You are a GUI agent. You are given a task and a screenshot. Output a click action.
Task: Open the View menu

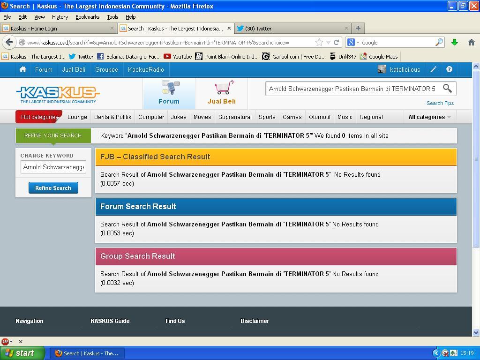(x=39, y=17)
